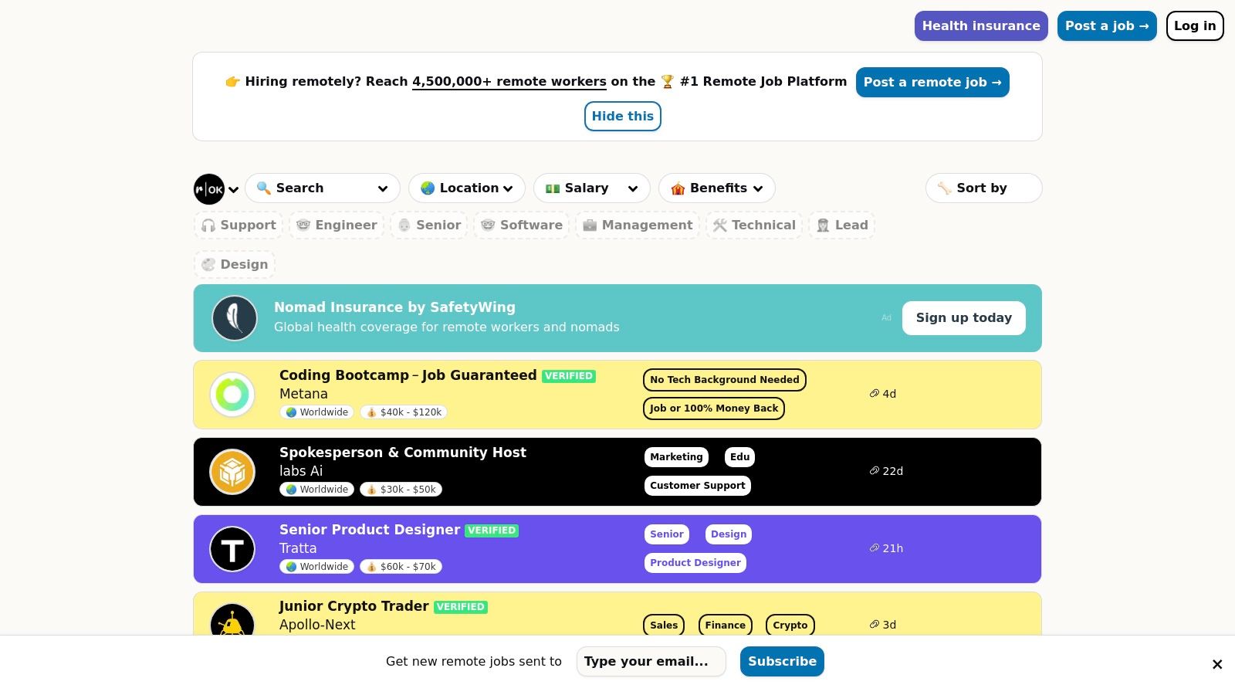The height and width of the screenshot is (695, 1235).
Task: Click the Senior tag on Tratta job
Action: (667, 534)
